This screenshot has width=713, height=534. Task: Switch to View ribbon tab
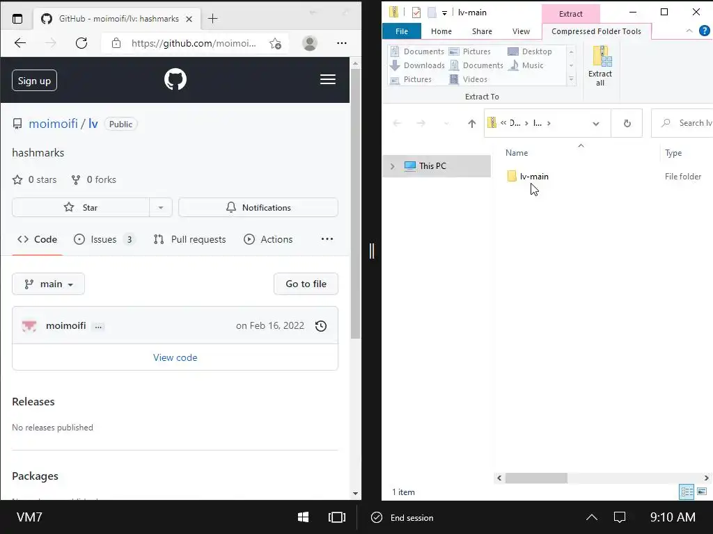tap(521, 31)
